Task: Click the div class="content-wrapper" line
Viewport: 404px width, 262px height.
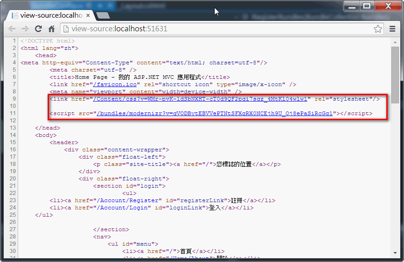Action: click(x=117, y=150)
